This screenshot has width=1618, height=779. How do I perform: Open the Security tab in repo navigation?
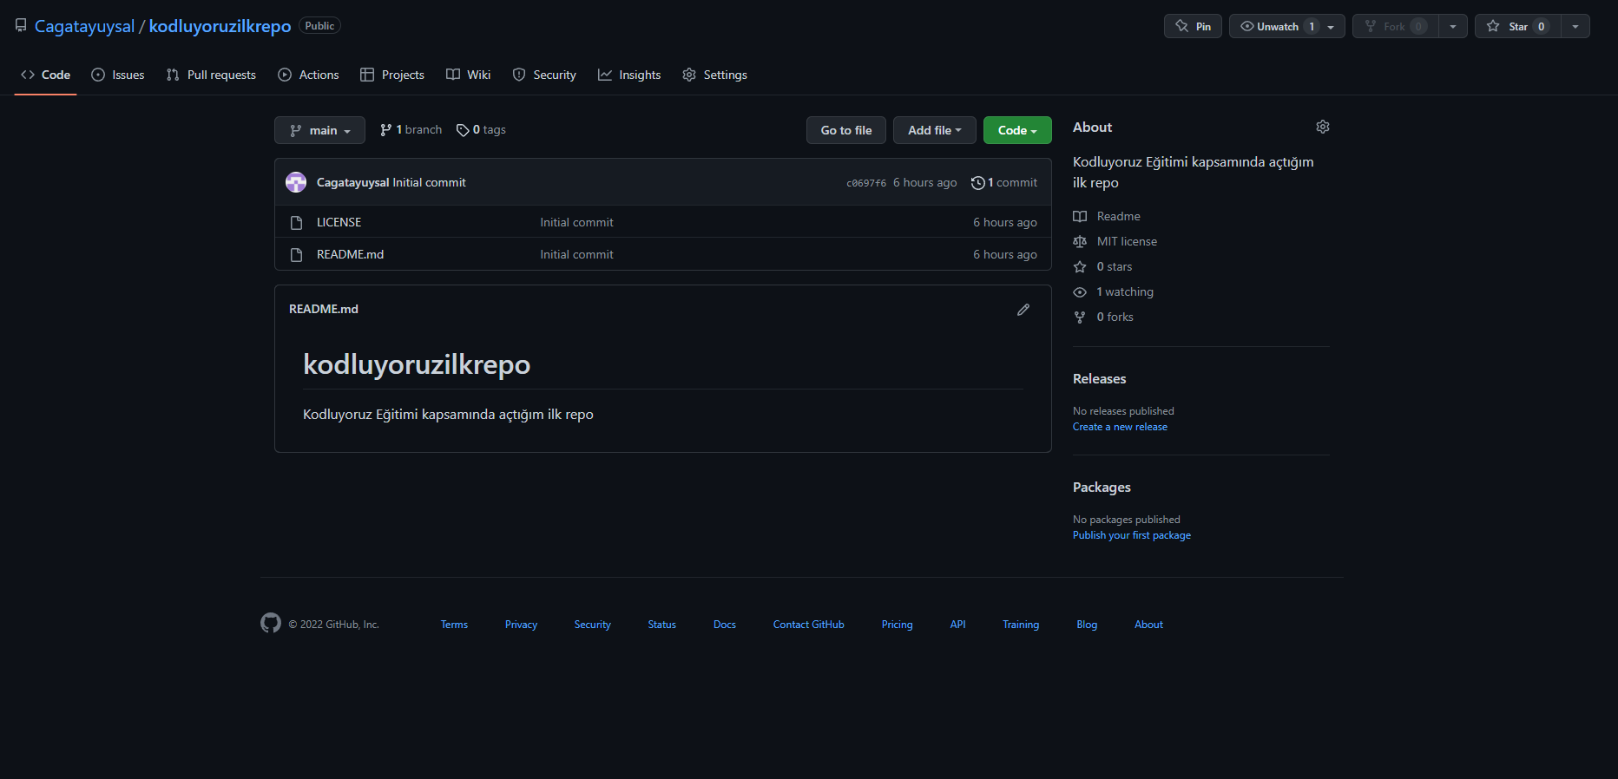(544, 75)
